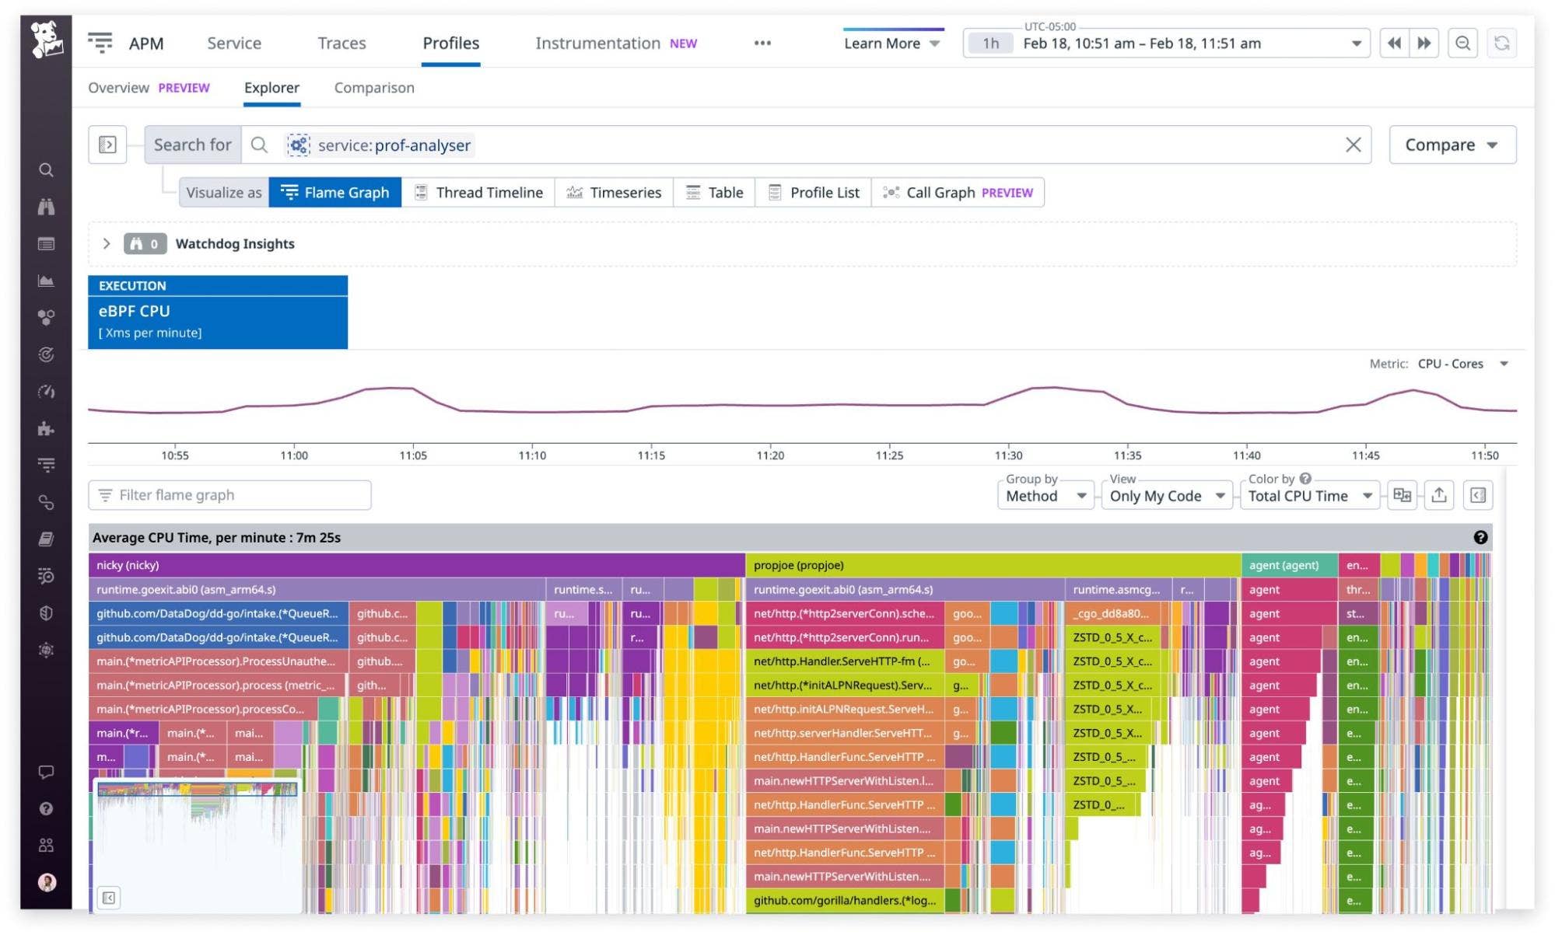1555x935 pixels.
Task: Click the zoom out icon near time range
Action: tap(1462, 43)
